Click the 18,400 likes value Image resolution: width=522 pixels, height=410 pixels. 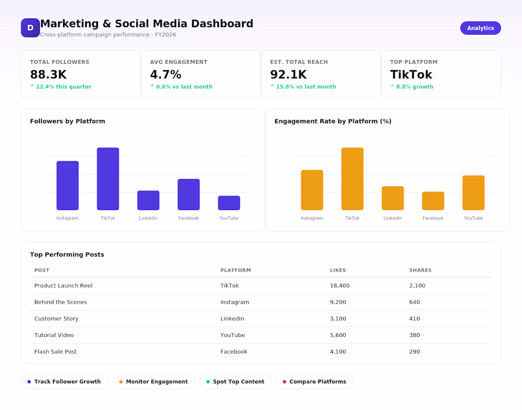(340, 286)
